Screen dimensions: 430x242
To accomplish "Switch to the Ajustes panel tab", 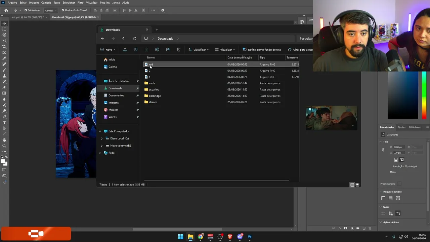I will [x=401, y=127].
